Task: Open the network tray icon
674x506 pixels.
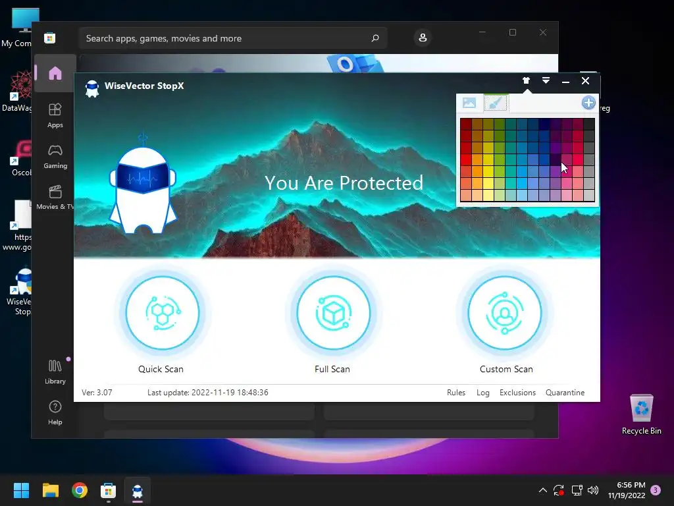Action: coord(577,490)
